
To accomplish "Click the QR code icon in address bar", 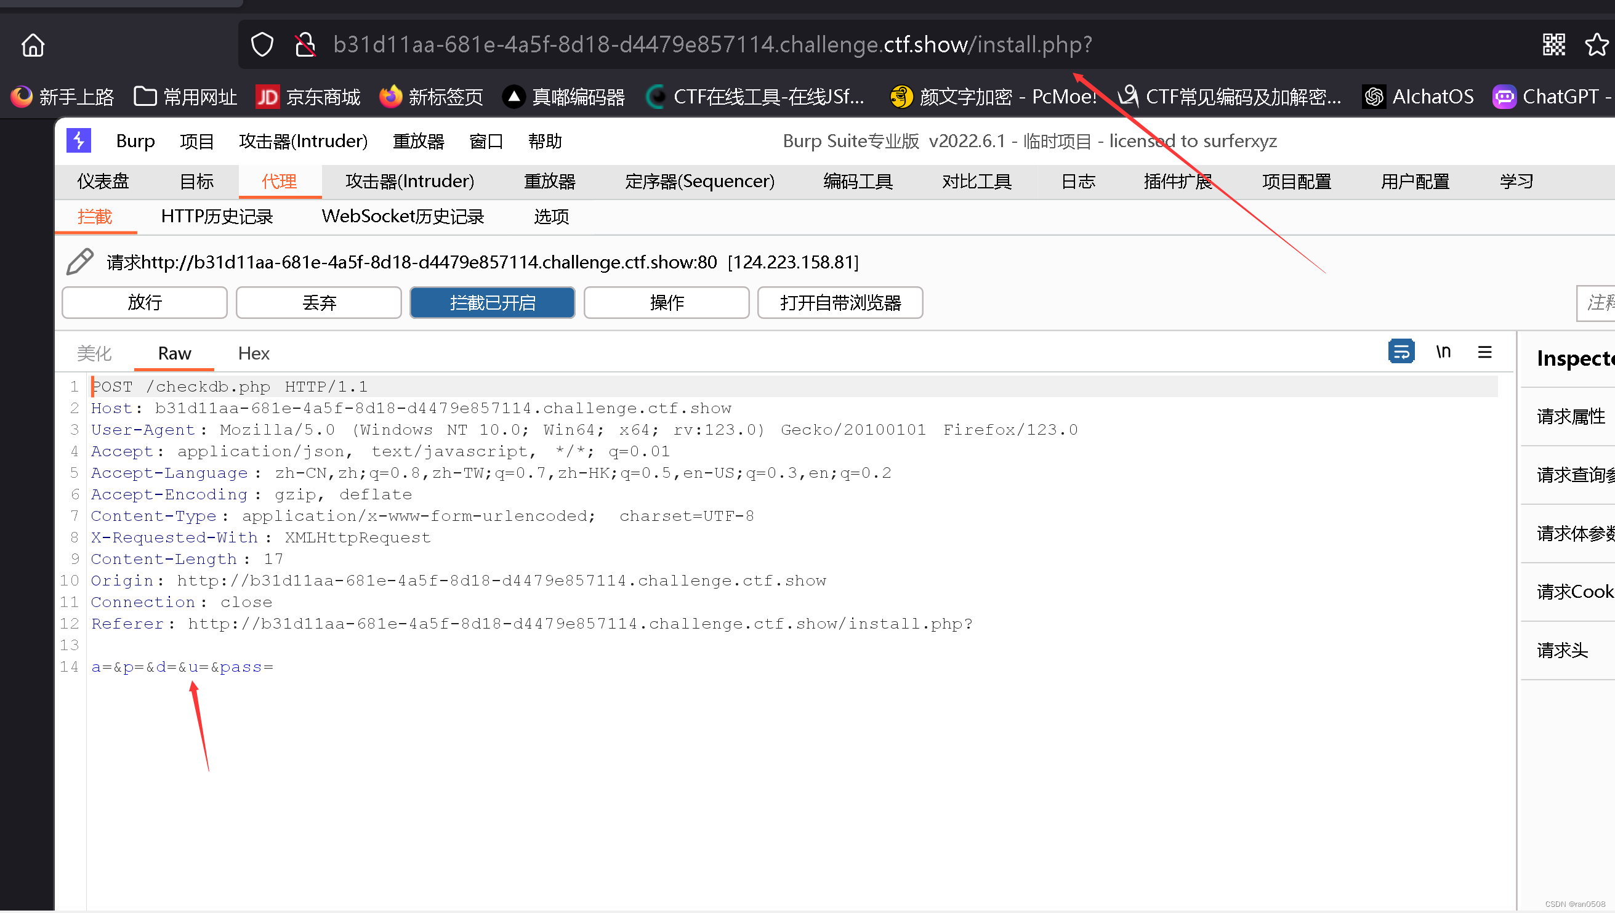I will 1553,45.
